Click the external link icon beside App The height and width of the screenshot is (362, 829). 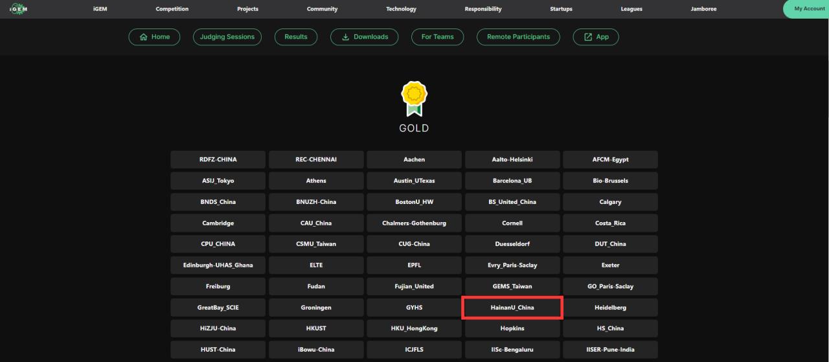point(588,37)
